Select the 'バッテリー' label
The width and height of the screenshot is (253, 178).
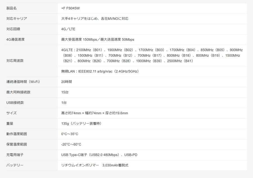(15, 165)
